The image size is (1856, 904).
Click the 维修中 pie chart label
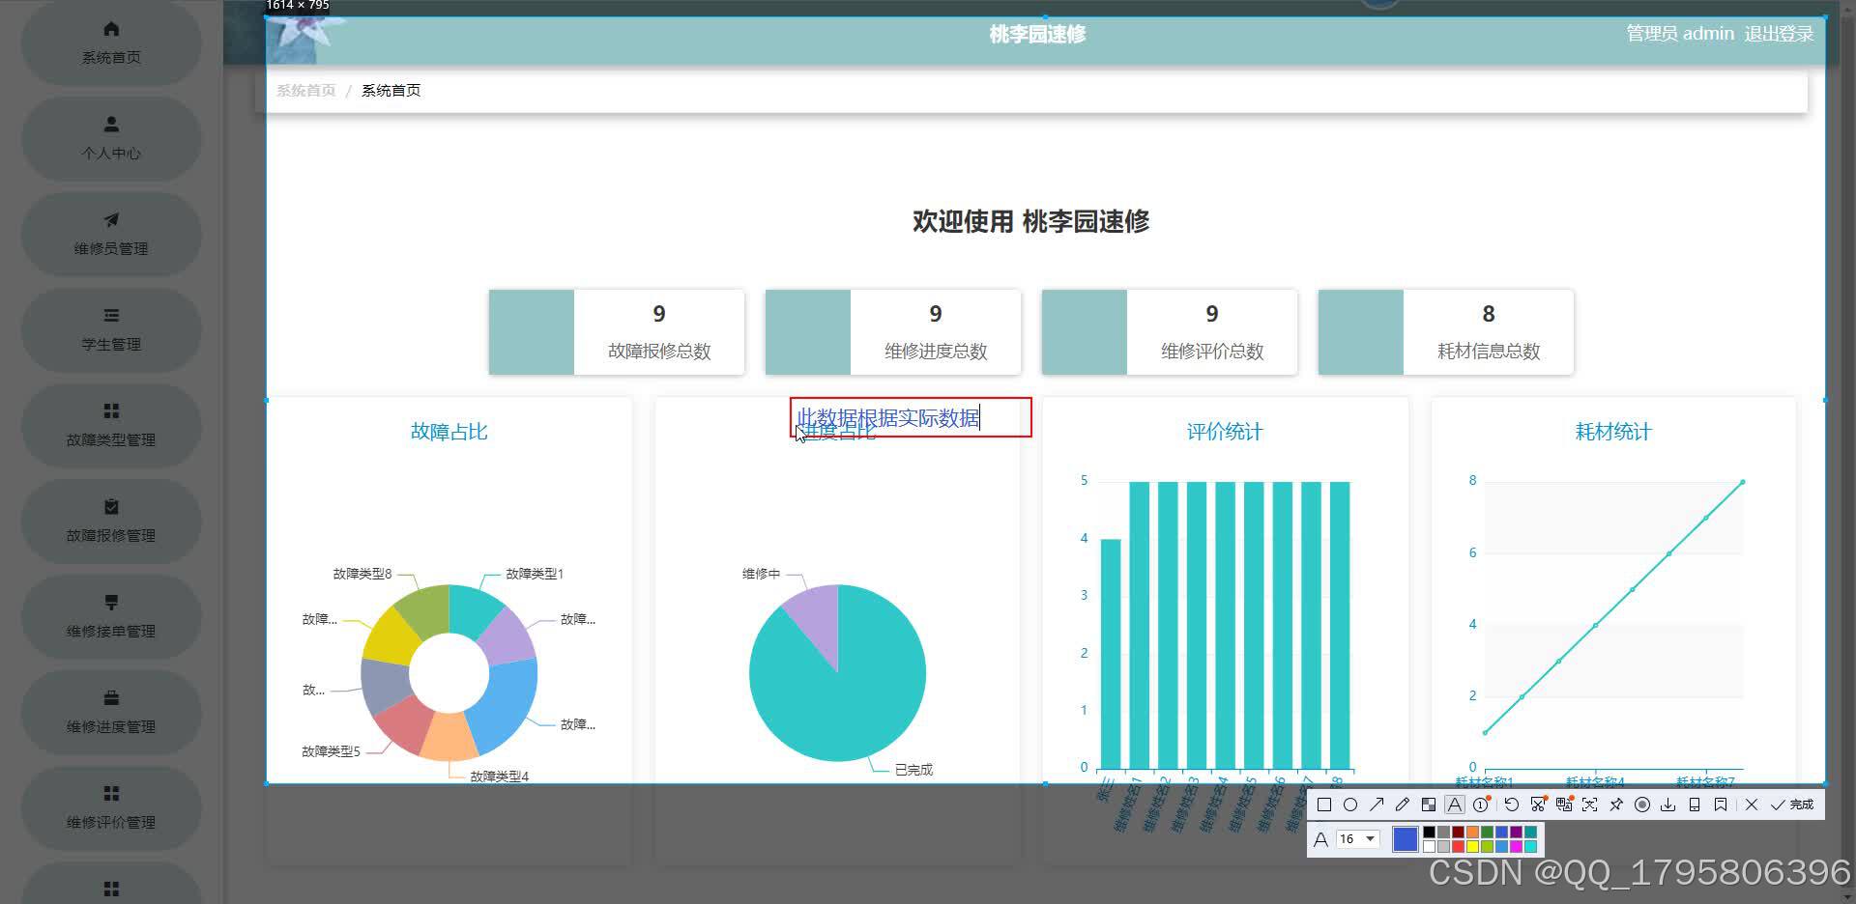point(761,574)
